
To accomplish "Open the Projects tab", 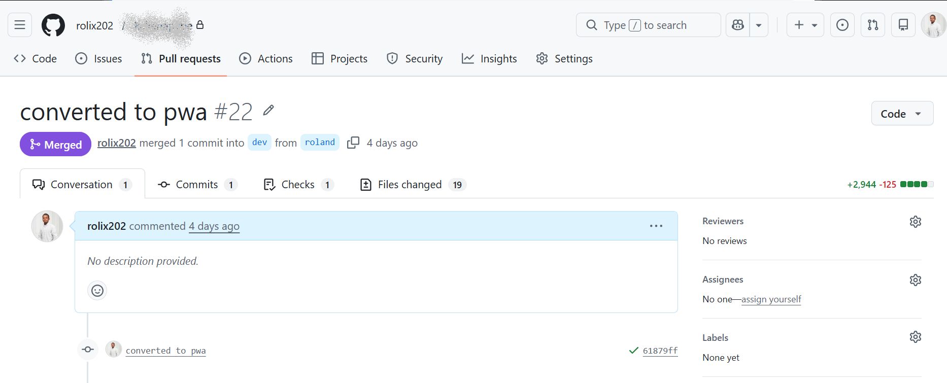I will (x=340, y=58).
